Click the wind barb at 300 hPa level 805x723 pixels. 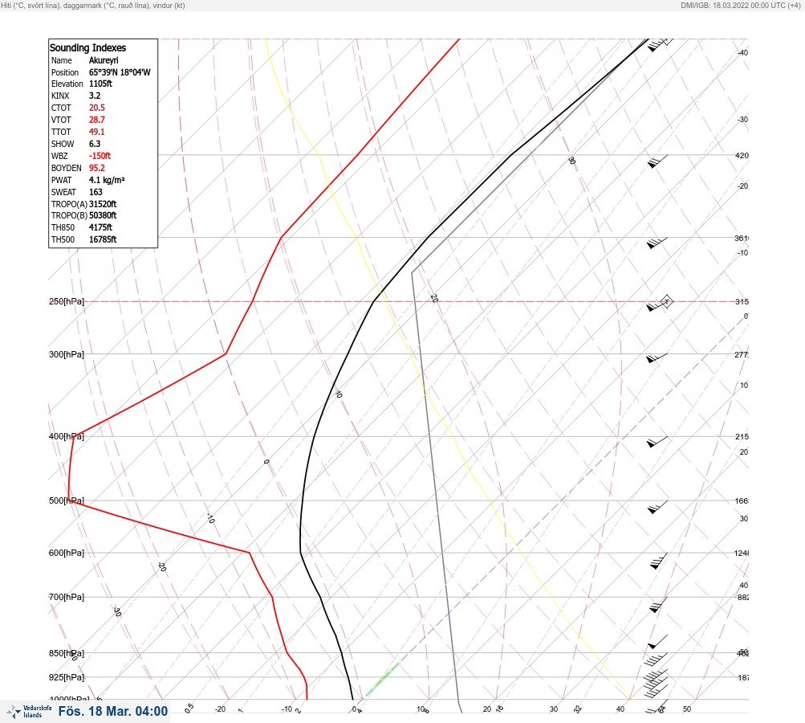[x=657, y=357]
